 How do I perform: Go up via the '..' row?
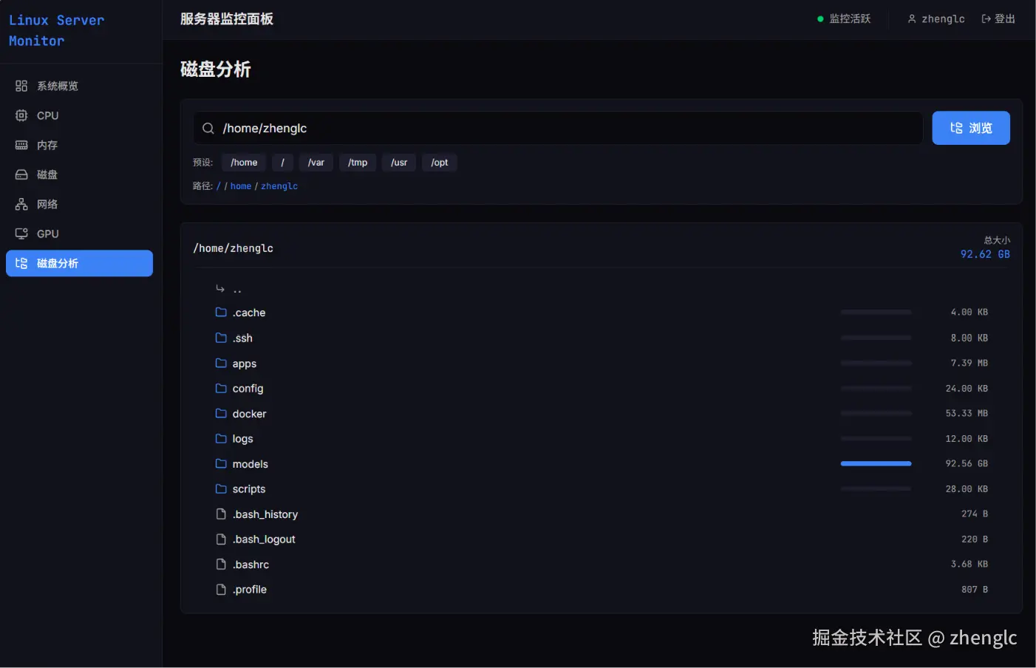[601, 289]
